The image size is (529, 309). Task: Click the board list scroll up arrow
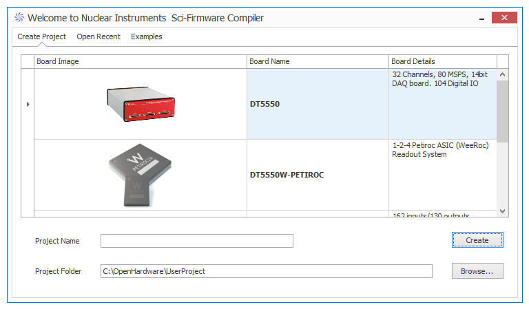[502, 74]
